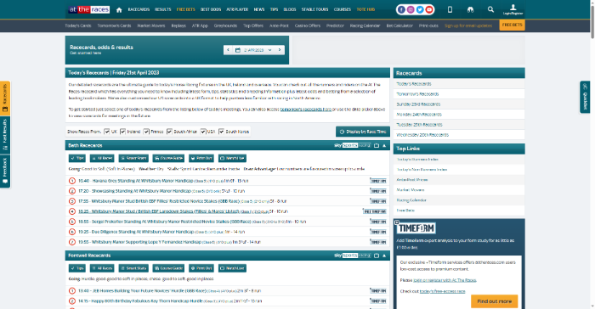Open the Facebook social link
The height and width of the screenshot is (309, 595).
point(401,10)
